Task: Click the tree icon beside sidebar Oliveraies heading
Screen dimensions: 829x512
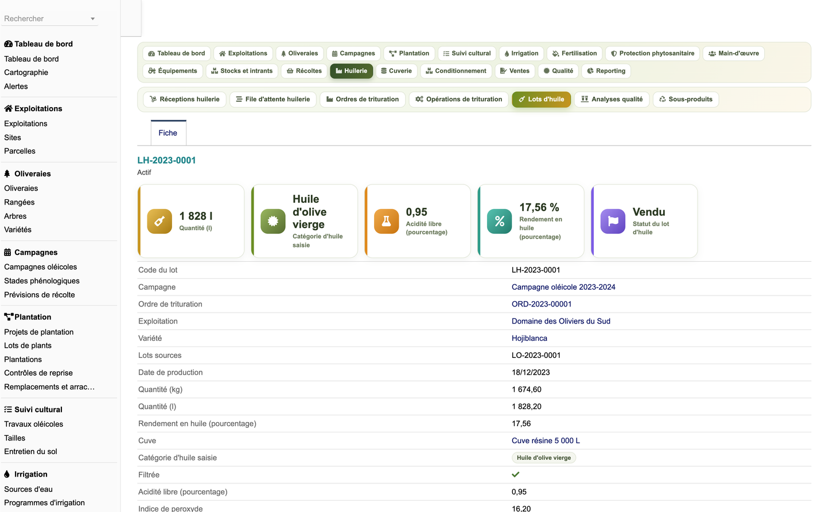Action: 7,174
